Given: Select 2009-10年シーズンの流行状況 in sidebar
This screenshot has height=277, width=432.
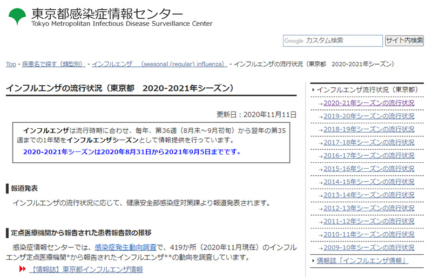Looking at the screenshot, I should (369, 248).
